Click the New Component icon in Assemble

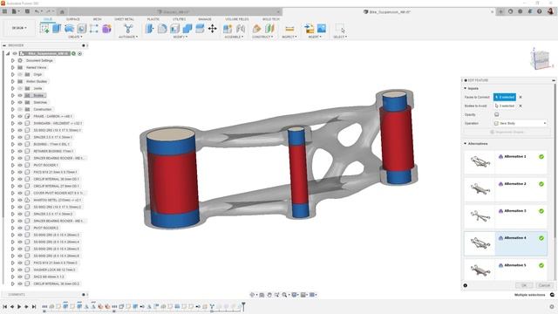[x=228, y=29]
